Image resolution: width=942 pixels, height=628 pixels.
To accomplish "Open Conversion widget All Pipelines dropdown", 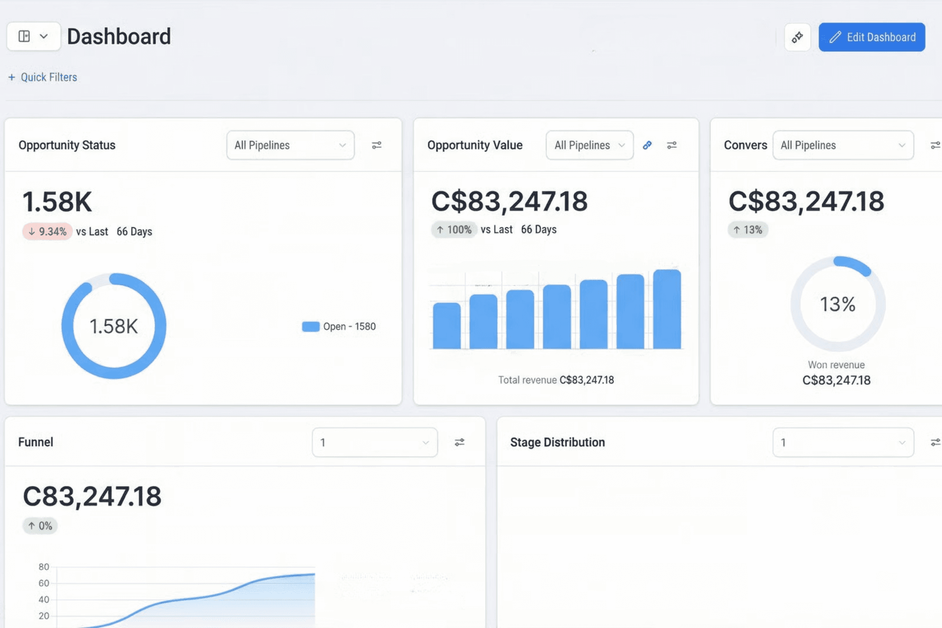I will (x=843, y=145).
